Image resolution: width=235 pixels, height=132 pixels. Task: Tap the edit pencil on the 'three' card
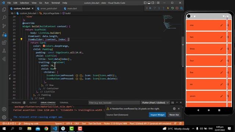tap(221, 49)
